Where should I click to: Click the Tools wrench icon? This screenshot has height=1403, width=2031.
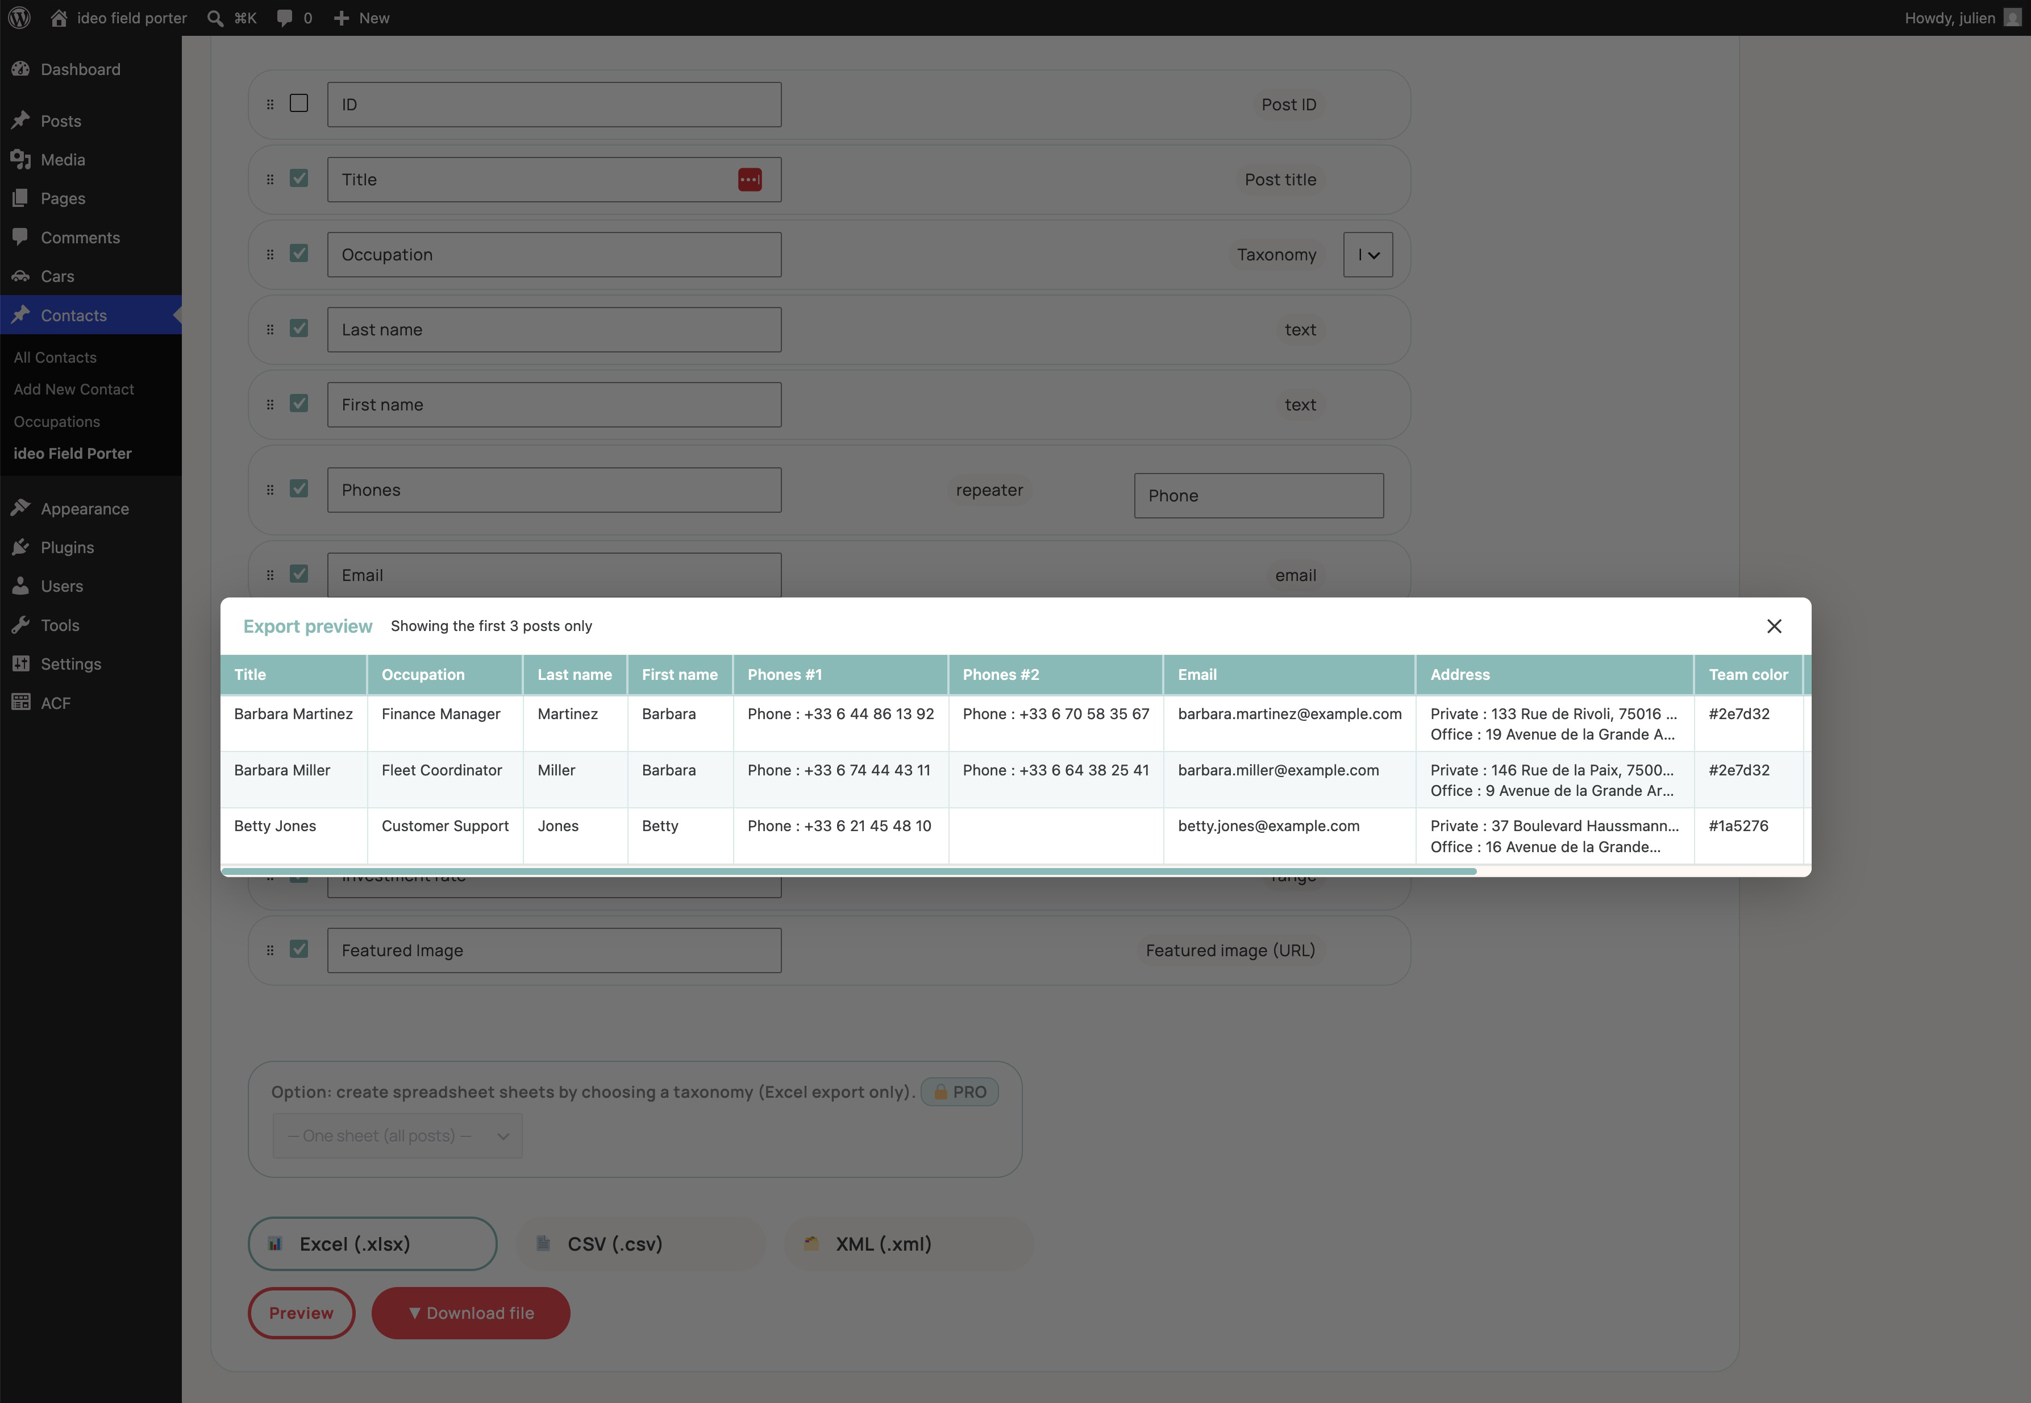pyautogui.click(x=21, y=625)
